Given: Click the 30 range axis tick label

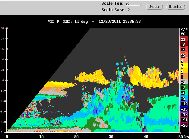Looking at the screenshot, I should (111, 137).
